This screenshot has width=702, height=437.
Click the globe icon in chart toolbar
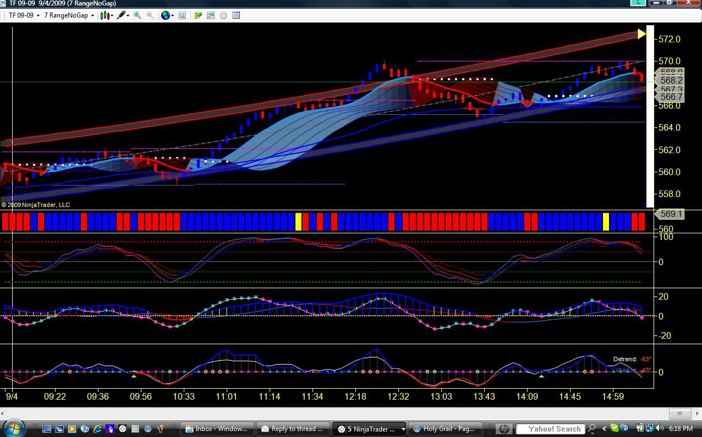click(165, 15)
